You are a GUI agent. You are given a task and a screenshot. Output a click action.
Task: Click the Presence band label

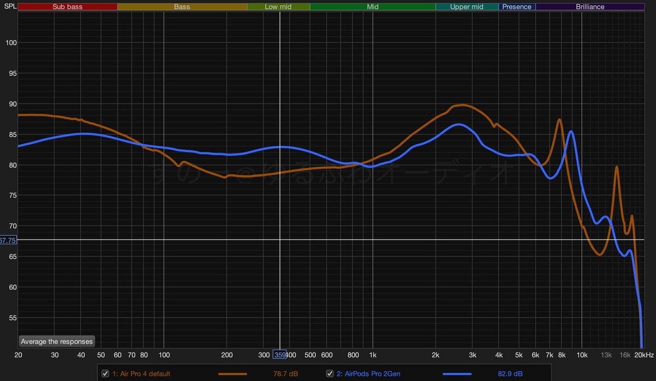coord(517,7)
